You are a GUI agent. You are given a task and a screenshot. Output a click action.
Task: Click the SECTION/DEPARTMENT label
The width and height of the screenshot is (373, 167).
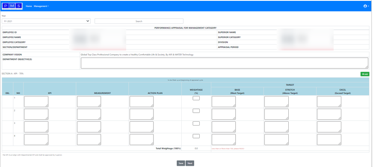pyautogui.click(x=15, y=47)
